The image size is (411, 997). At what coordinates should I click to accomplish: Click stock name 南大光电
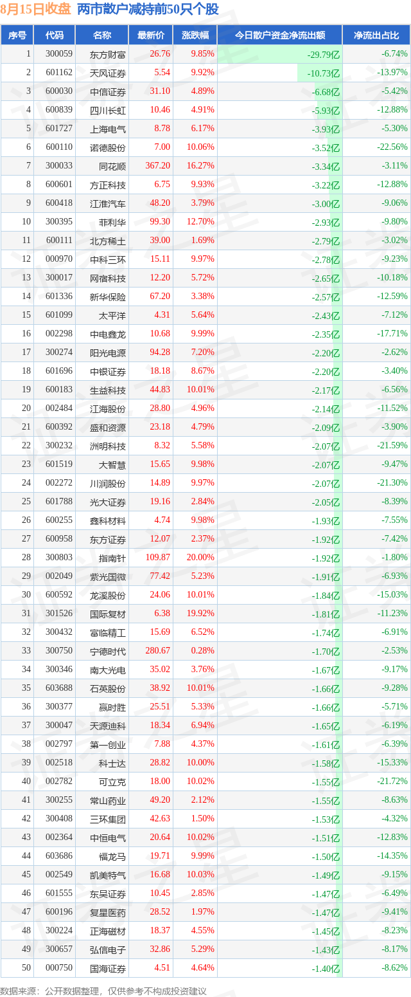(x=108, y=670)
